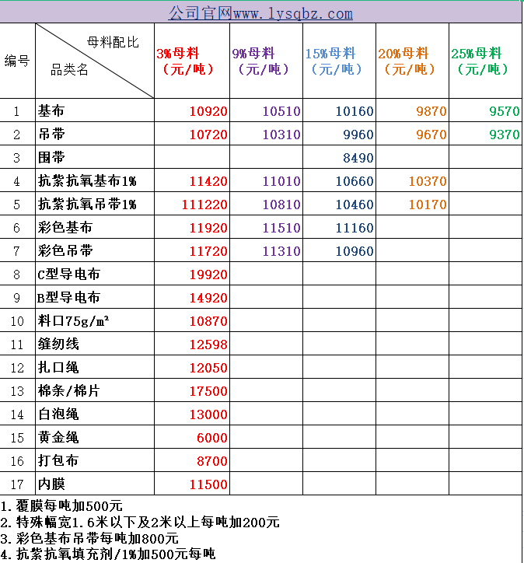Click the 6000 price for 黄金绳
524x563 pixels.
click(x=192, y=437)
